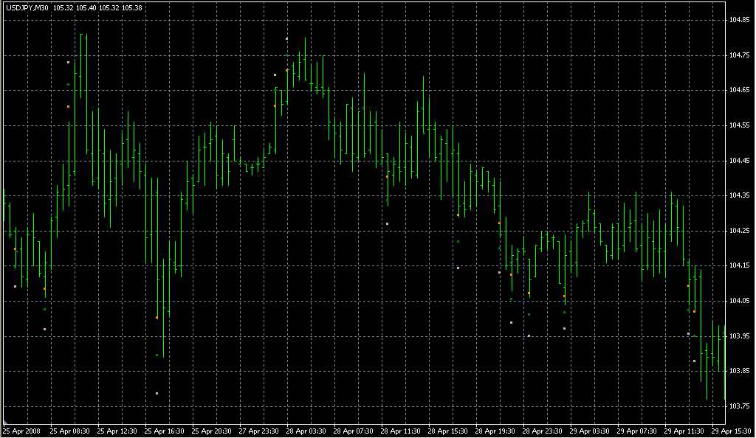Viewport: 756px width, 438px height.
Task: Click the 103.85 price axis label
Action: (x=740, y=371)
